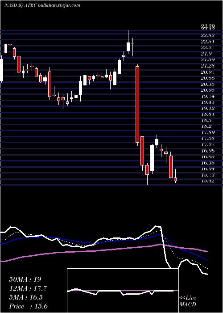The height and width of the screenshot is (313, 223).
Task: Click the 22.82 price axis label
Action: tap(207, 35)
